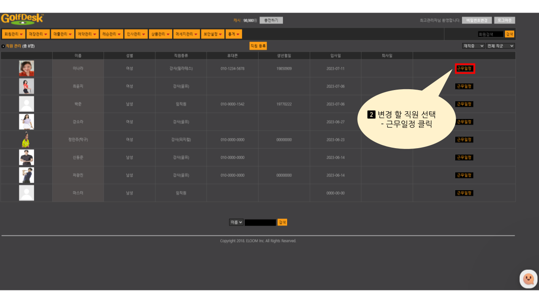This screenshot has height=303, width=539.
Task: Open the 재직중 status dropdown
Action: [x=473, y=46]
